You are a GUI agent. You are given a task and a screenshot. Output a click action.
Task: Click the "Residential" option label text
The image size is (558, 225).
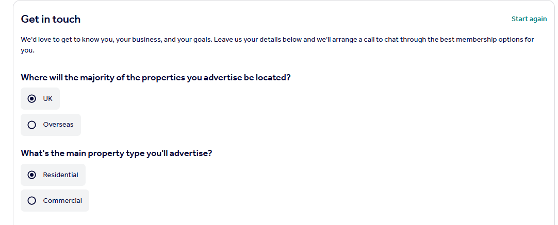(60, 175)
